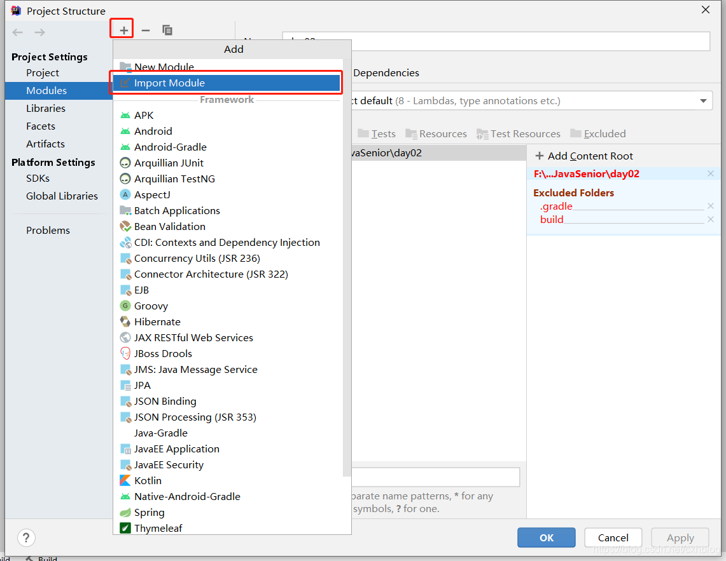Remove build from excluded folders

tap(711, 219)
